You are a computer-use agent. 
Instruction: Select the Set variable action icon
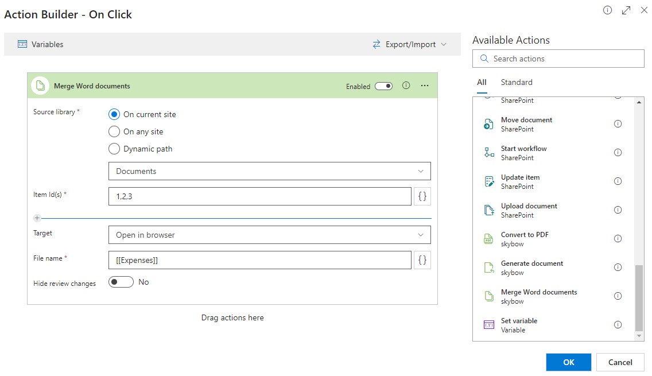(489, 325)
